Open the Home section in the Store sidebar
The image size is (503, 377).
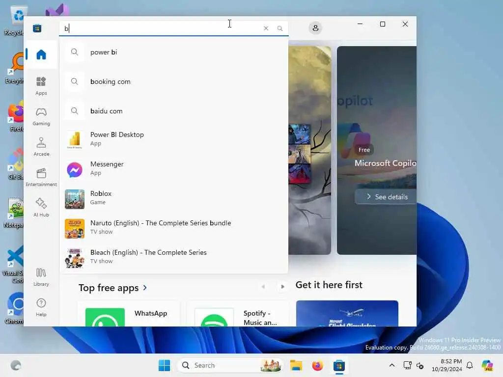click(x=41, y=54)
